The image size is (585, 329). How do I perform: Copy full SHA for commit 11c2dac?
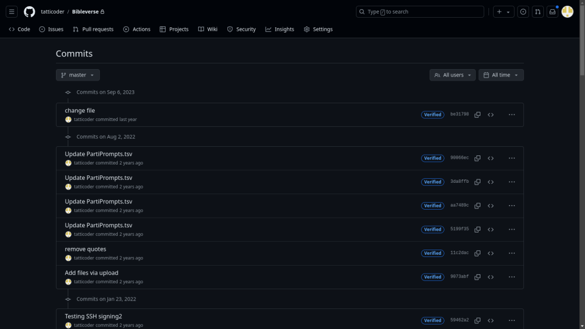[477, 253]
